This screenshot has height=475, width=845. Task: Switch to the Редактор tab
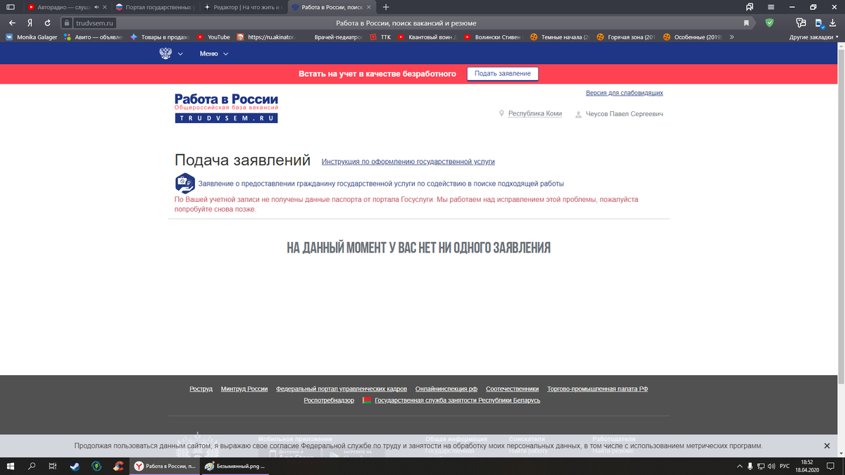tap(243, 7)
